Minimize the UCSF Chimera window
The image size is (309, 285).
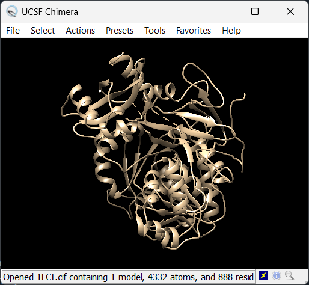click(x=220, y=11)
